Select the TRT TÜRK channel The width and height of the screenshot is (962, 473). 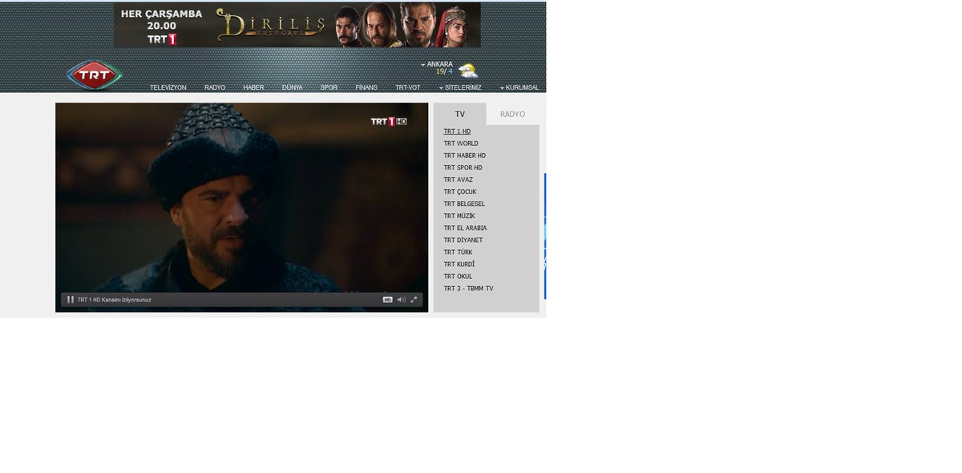(x=459, y=252)
